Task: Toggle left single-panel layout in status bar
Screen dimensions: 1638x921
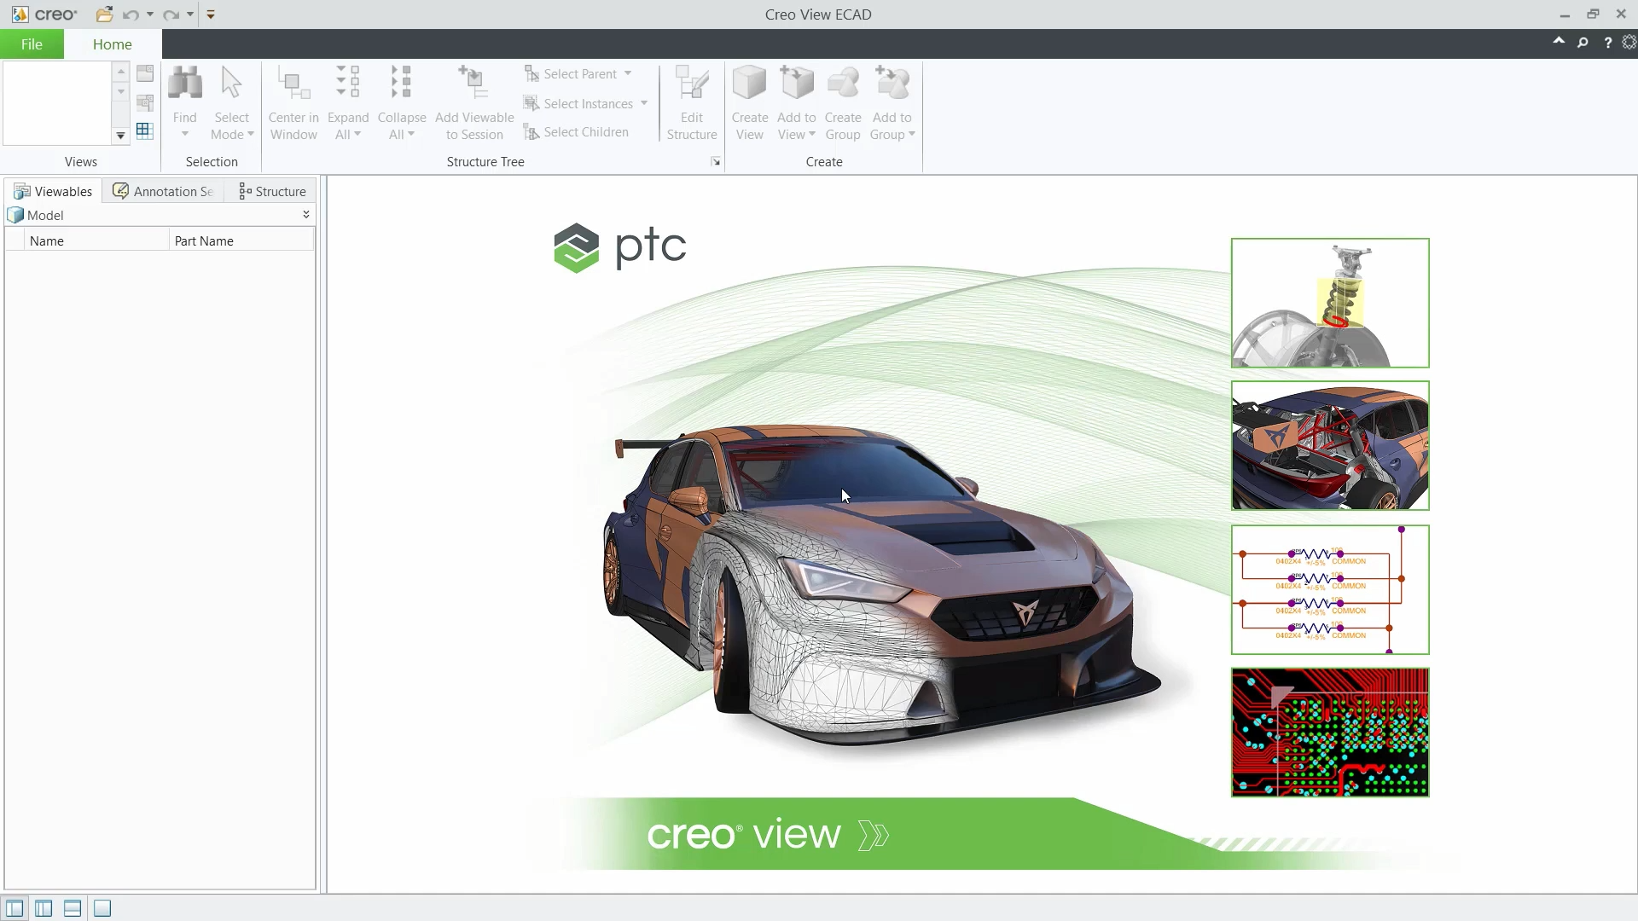Action: tap(15, 908)
